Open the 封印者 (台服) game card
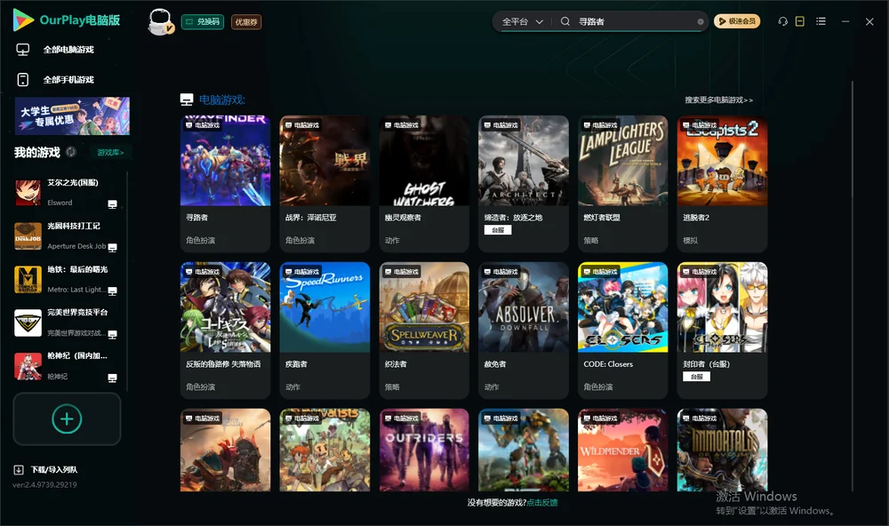 point(722,331)
